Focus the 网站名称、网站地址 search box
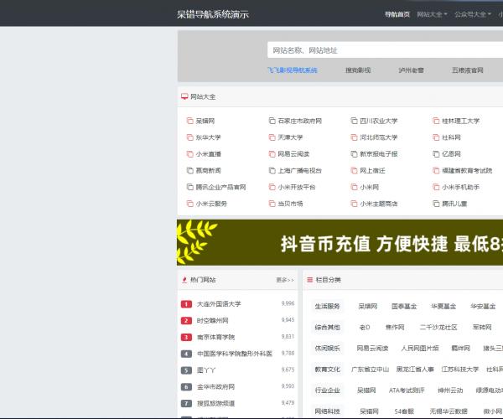Viewport: 503px width, 419px height. (x=385, y=50)
